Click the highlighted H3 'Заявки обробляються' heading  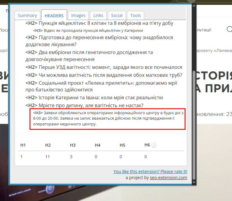[x=107, y=119]
